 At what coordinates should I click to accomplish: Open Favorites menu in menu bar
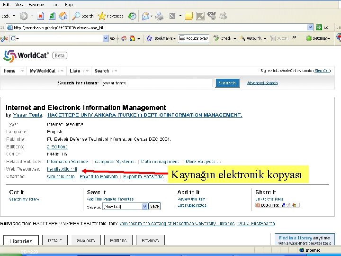36,5
